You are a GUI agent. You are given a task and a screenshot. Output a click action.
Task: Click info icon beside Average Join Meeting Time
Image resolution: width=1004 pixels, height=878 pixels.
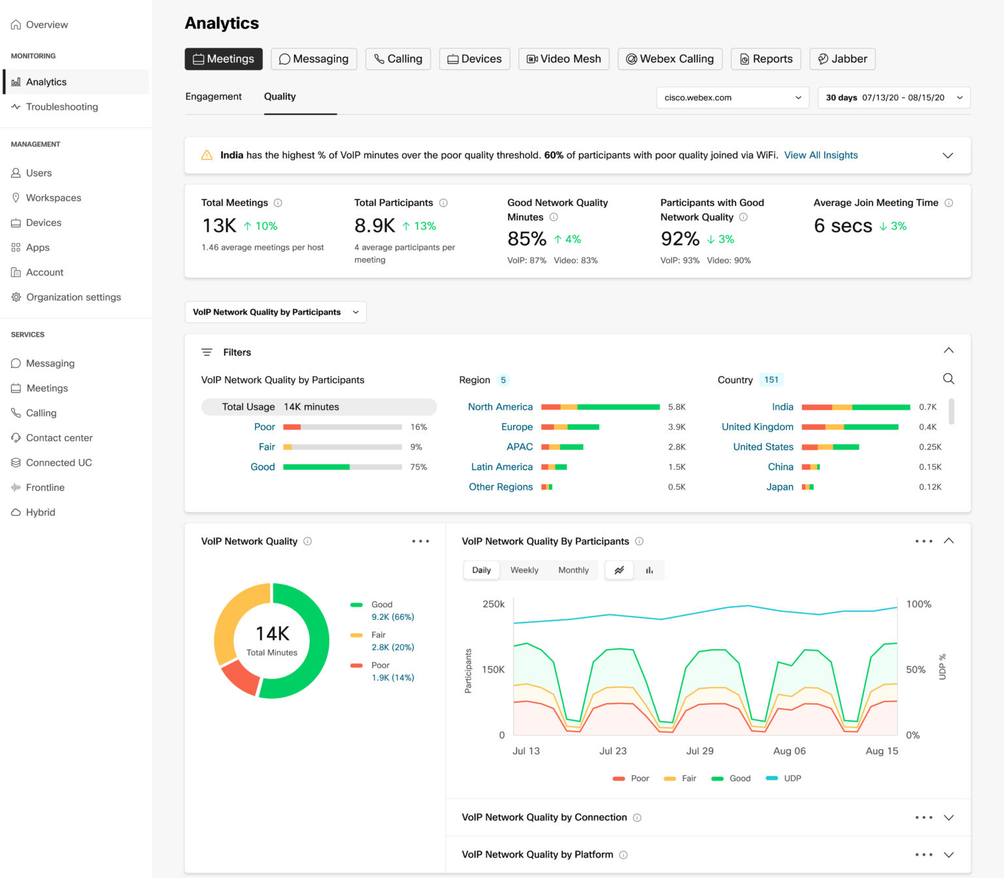pyautogui.click(x=949, y=203)
